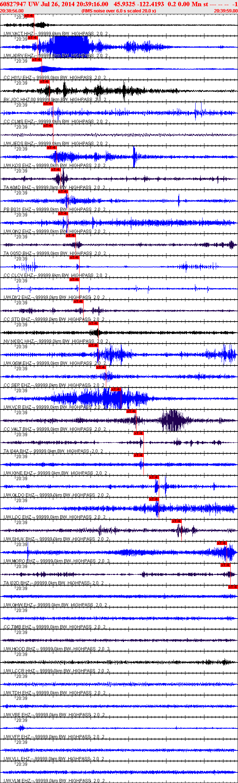Select the red pick flag on UW.SHUK trace

[x=177, y=521]
